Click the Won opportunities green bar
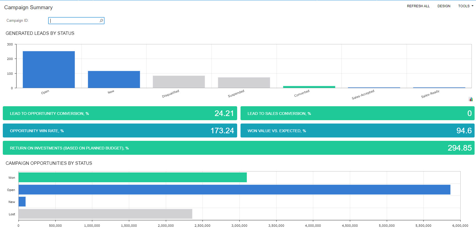Screen dimensions: 476x232 click(x=133, y=177)
